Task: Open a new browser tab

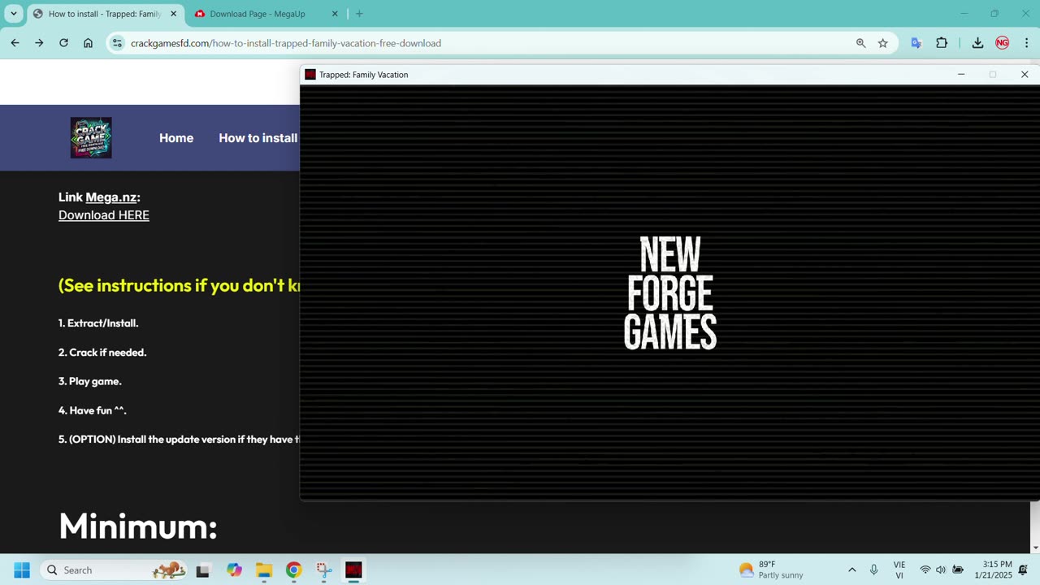Action: click(x=359, y=14)
